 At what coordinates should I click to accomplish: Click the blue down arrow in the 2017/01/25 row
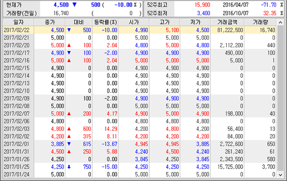(69, 167)
